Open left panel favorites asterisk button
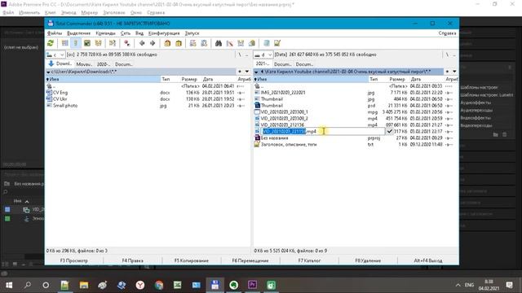Image resolution: width=522 pixels, height=293 pixels. (x=240, y=72)
